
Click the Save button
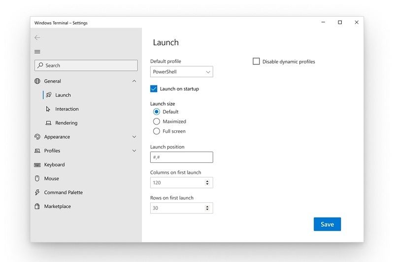click(327, 224)
